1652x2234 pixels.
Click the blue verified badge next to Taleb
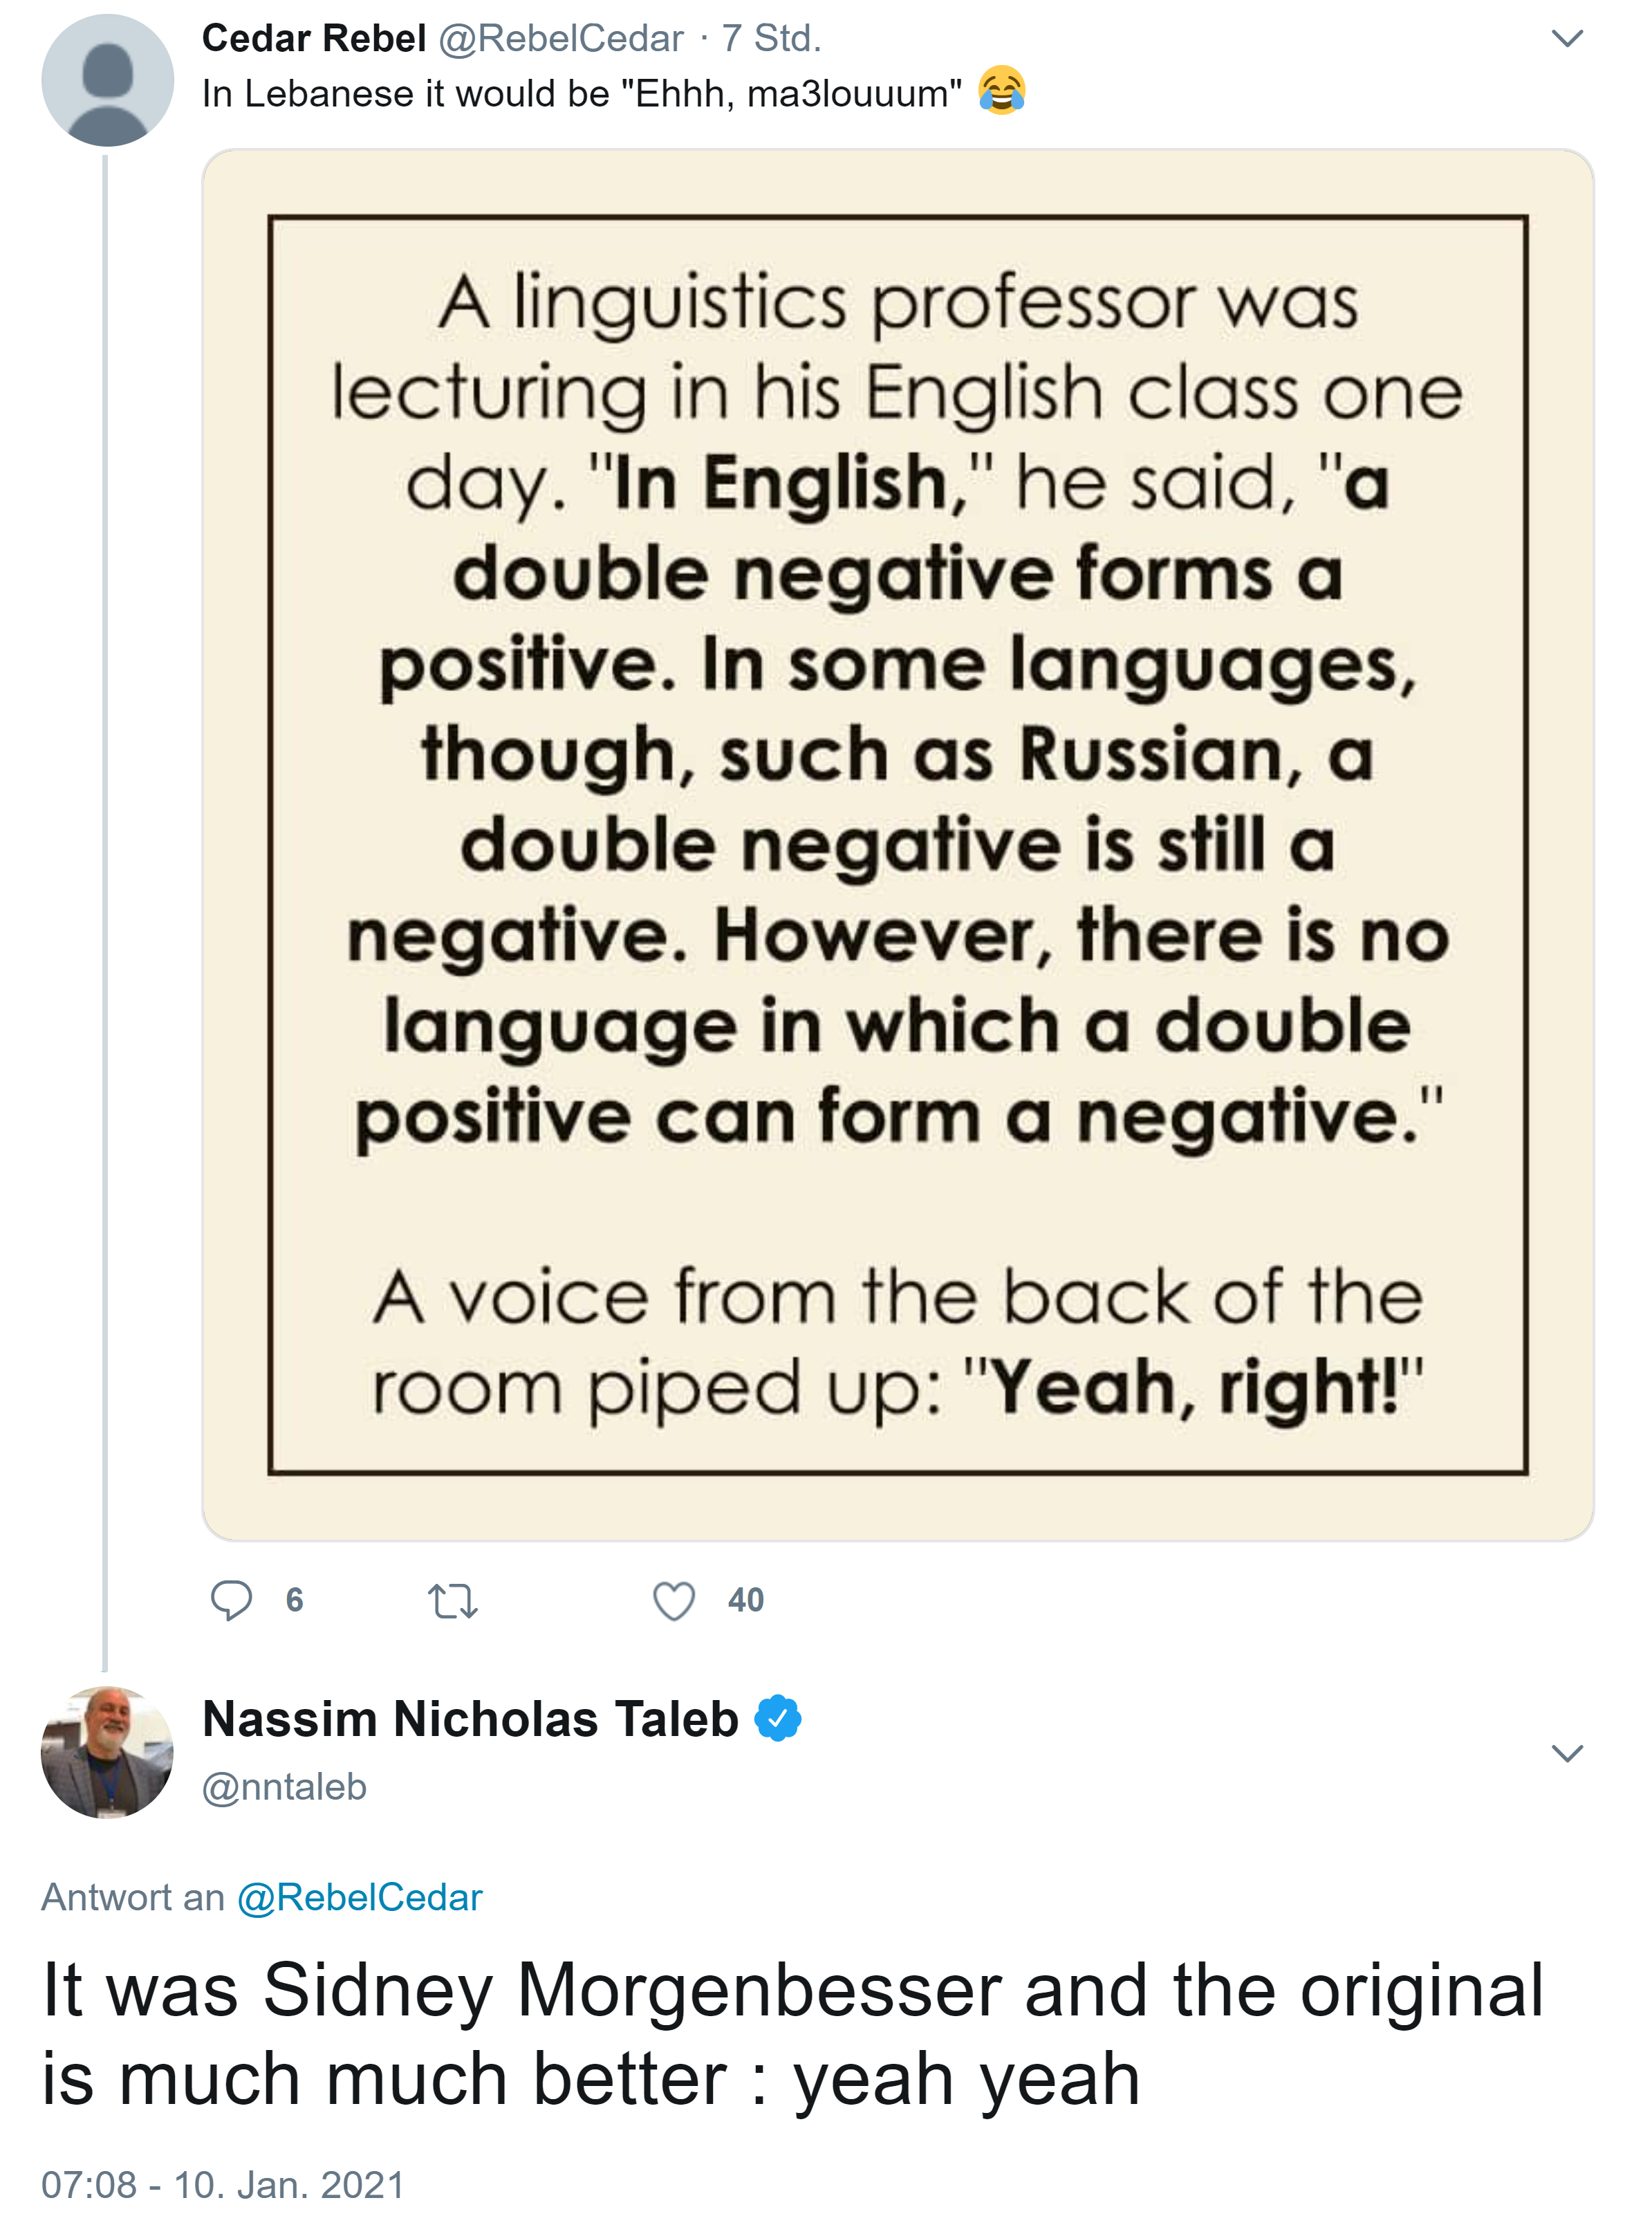click(x=778, y=1718)
